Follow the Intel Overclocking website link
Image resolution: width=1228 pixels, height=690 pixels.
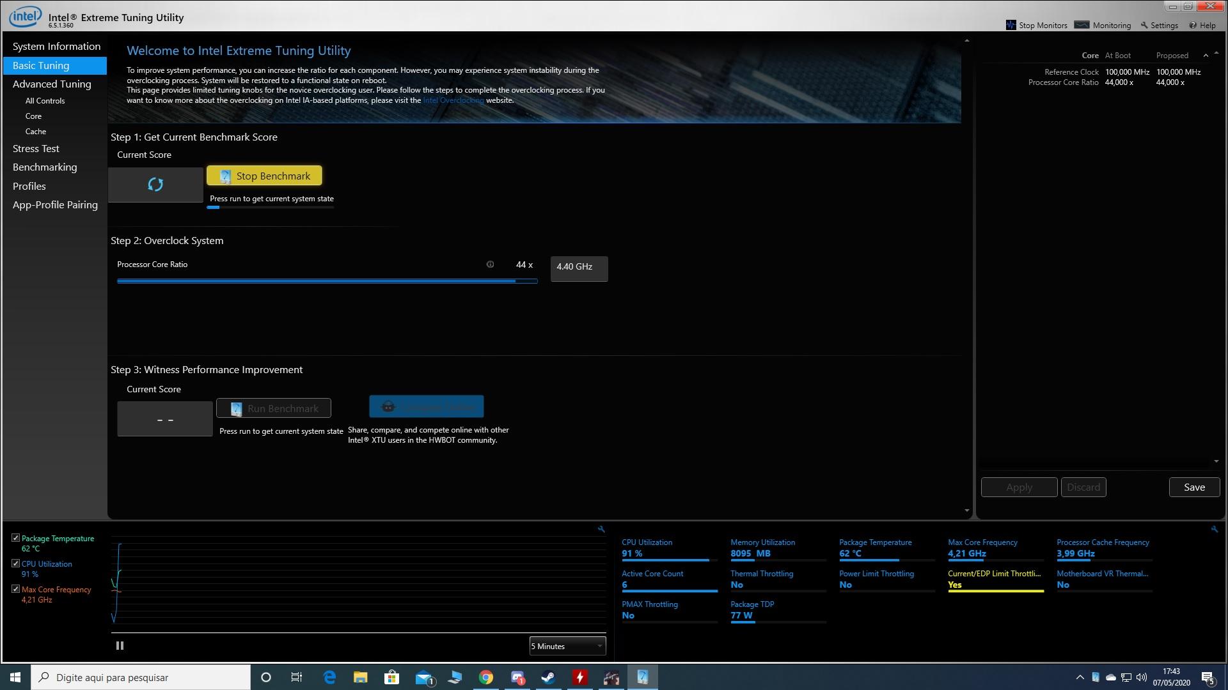tap(453, 100)
